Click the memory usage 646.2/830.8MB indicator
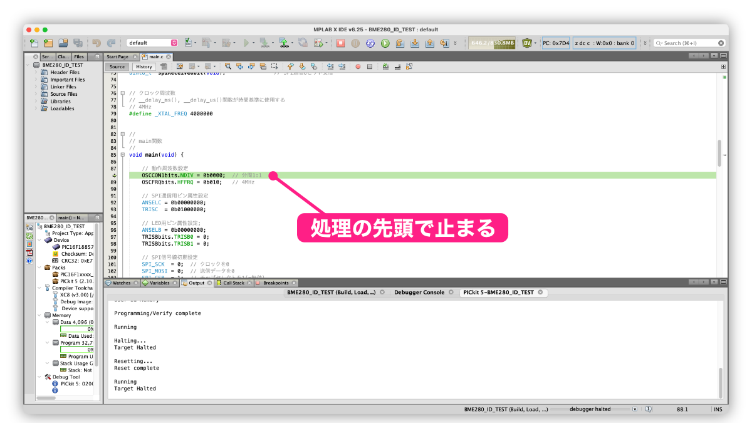 point(493,43)
